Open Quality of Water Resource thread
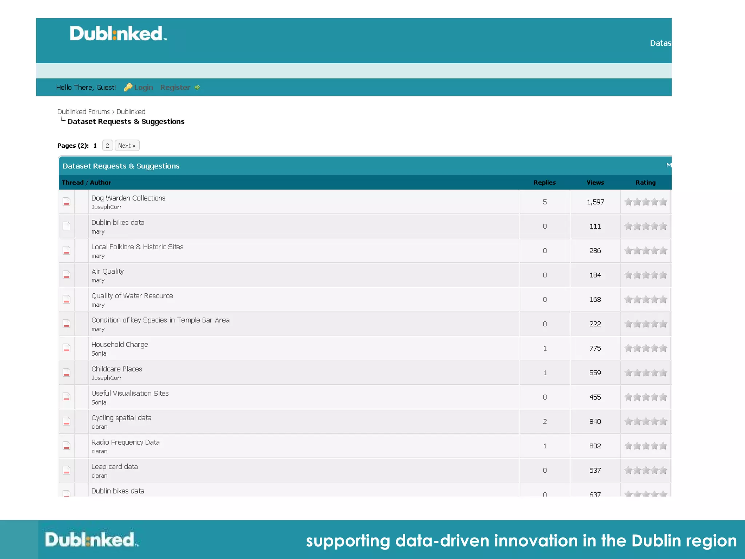Screen dimensions: 745x559 132,296
